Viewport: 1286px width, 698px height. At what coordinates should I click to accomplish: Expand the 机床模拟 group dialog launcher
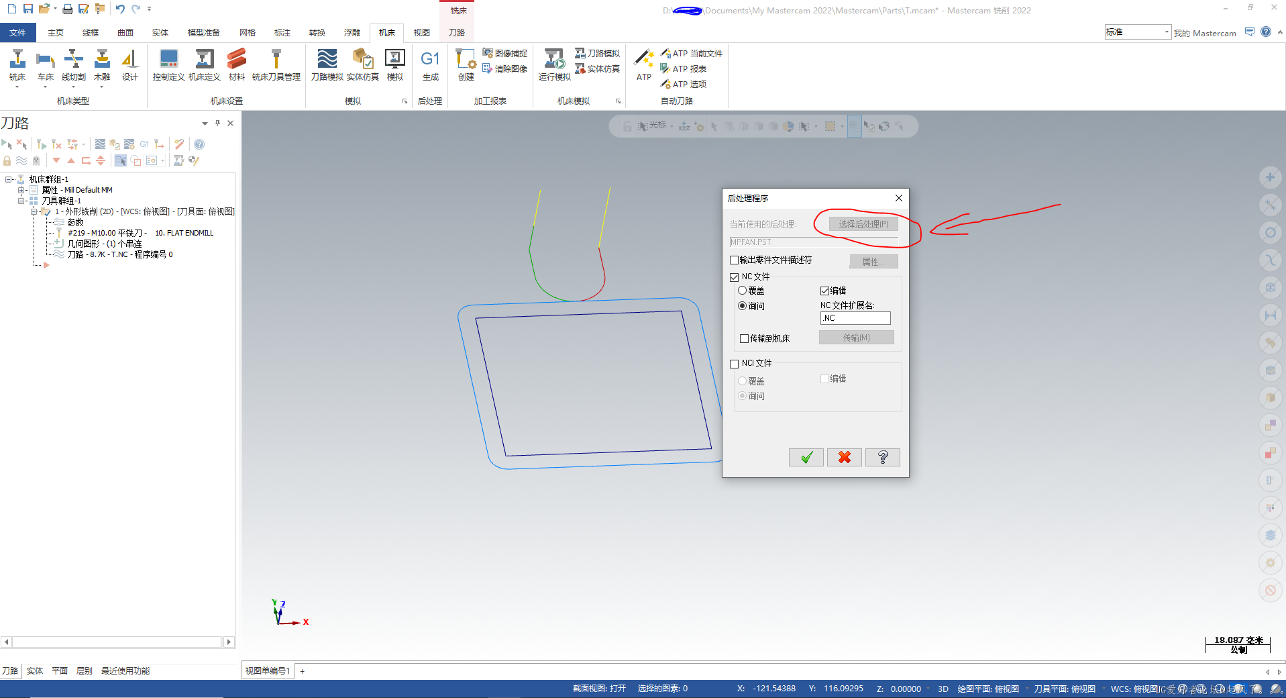[618, 101]
